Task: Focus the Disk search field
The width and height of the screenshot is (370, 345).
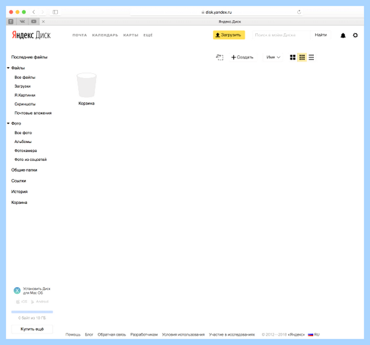Action: tap(282, 35)
